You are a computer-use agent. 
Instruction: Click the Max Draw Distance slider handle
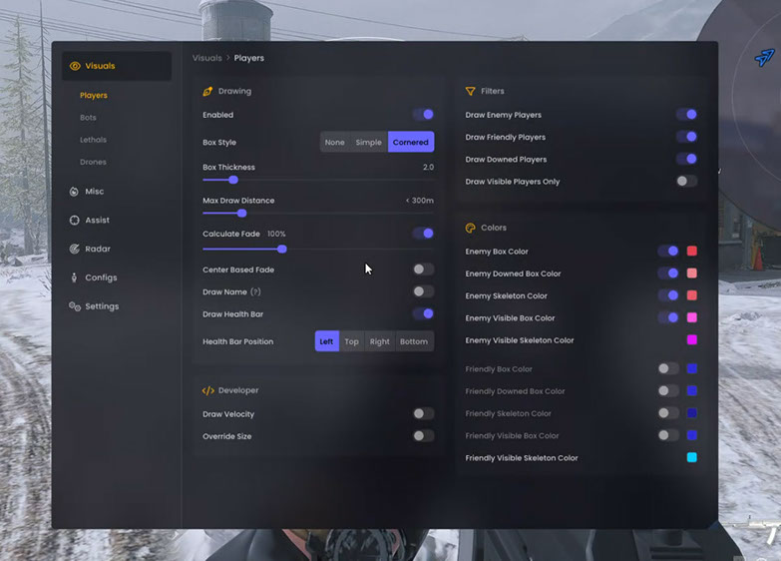pyautogui.click(x=241, y=213)
